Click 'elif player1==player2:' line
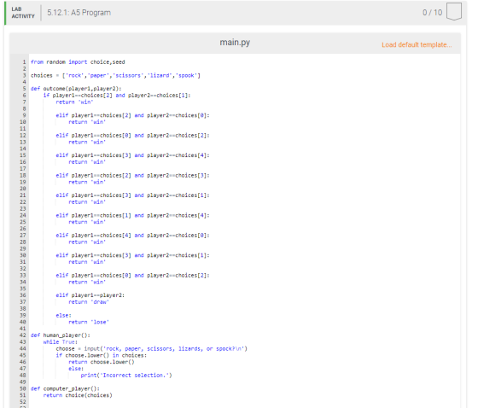This screenshot has height=408, width=478. 90,295
